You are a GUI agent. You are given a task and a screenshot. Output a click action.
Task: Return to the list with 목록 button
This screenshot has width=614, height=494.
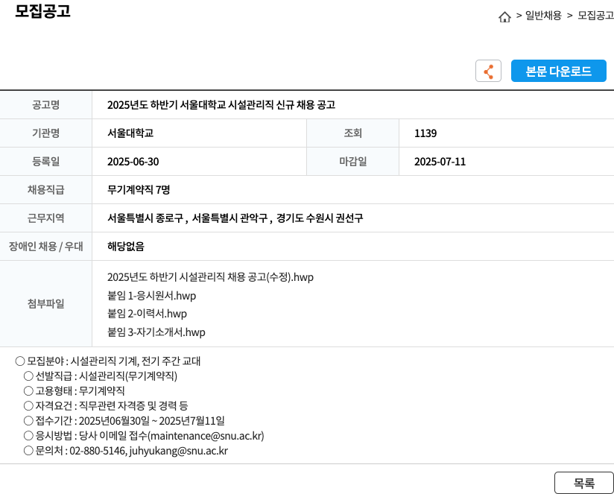tap(584, 483)
